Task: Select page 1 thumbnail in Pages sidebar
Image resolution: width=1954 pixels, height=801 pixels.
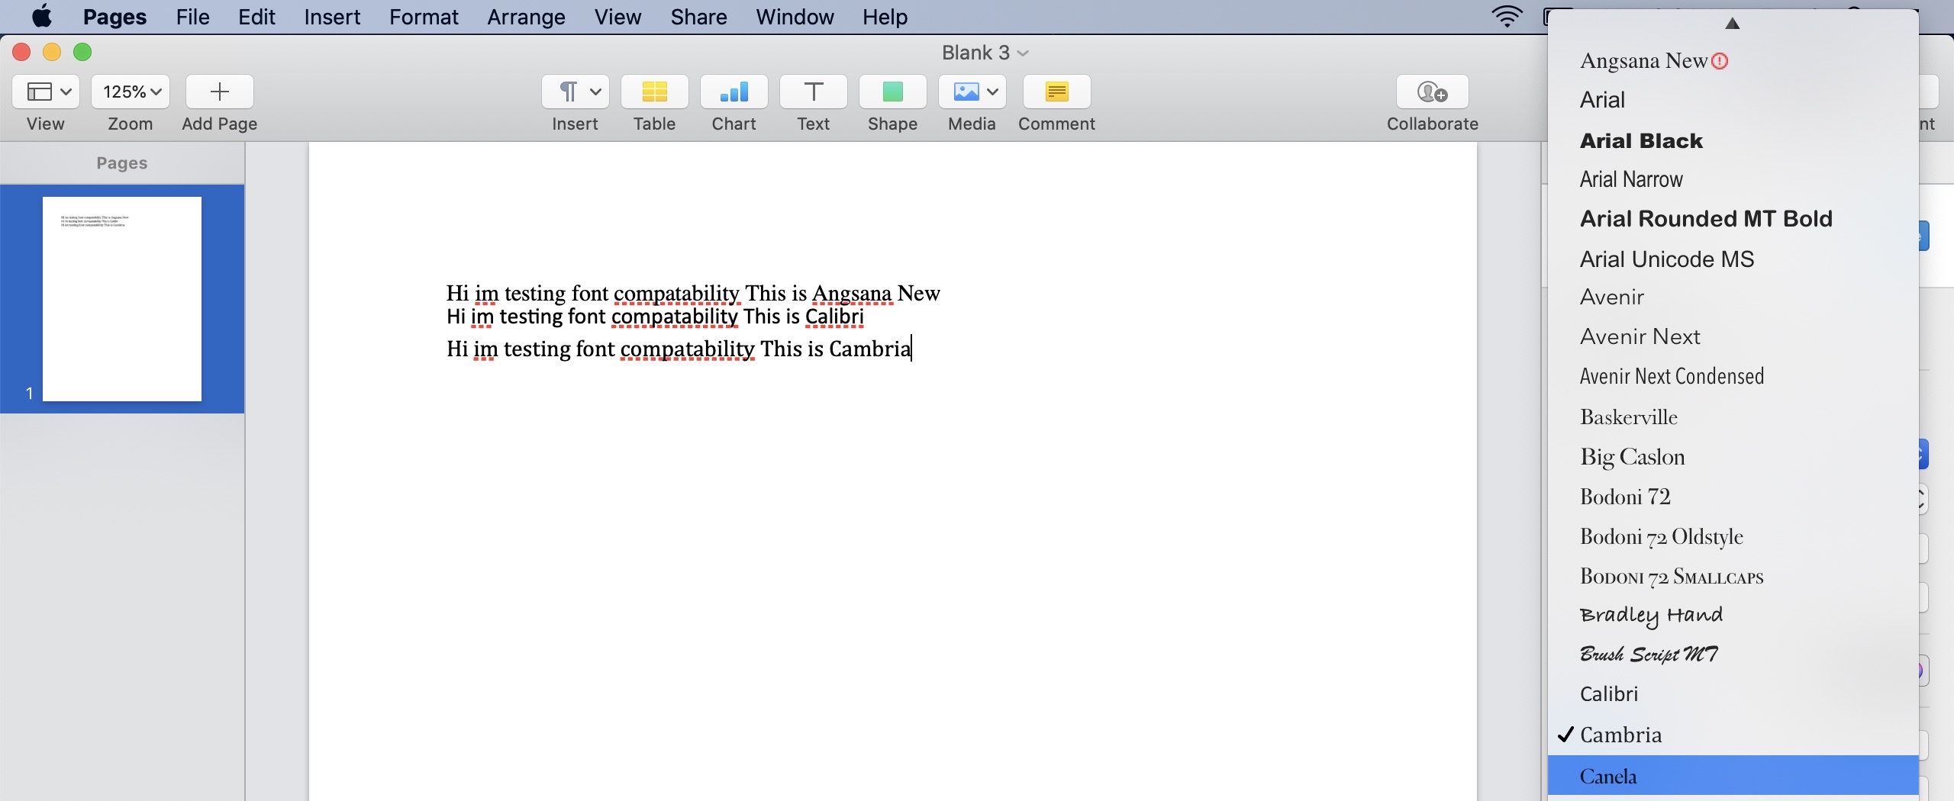Action: pyautogui.click(x=122, y=299)
